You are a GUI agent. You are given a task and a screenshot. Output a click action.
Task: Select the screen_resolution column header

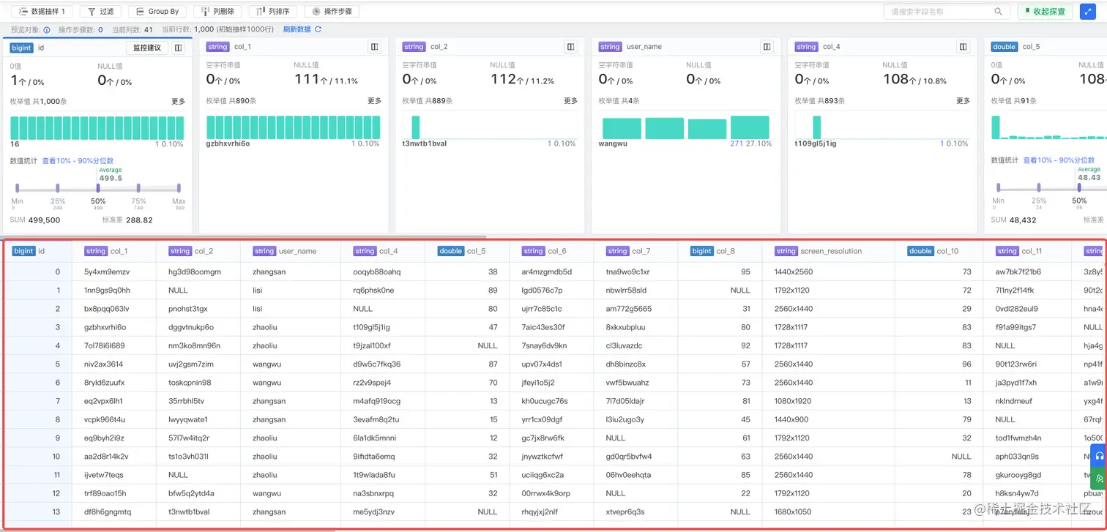pyautogui.click(x=828, y=251)
